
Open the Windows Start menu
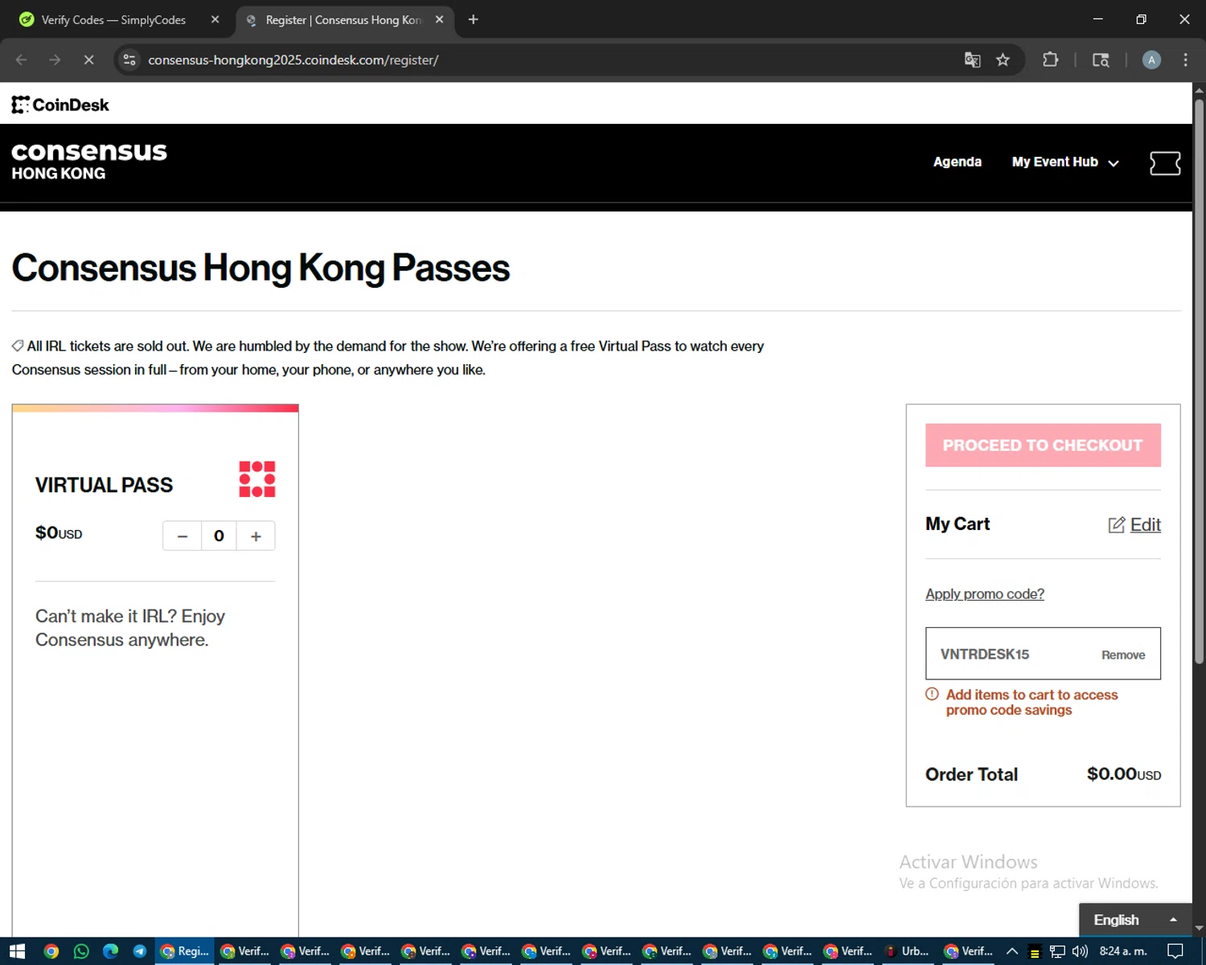tap(17, 951)
